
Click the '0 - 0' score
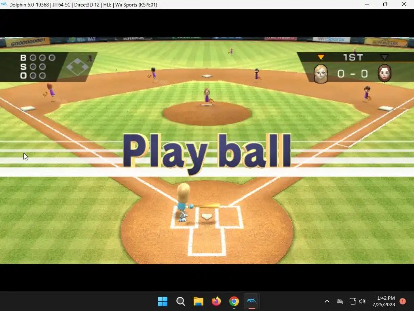(353, 74)
